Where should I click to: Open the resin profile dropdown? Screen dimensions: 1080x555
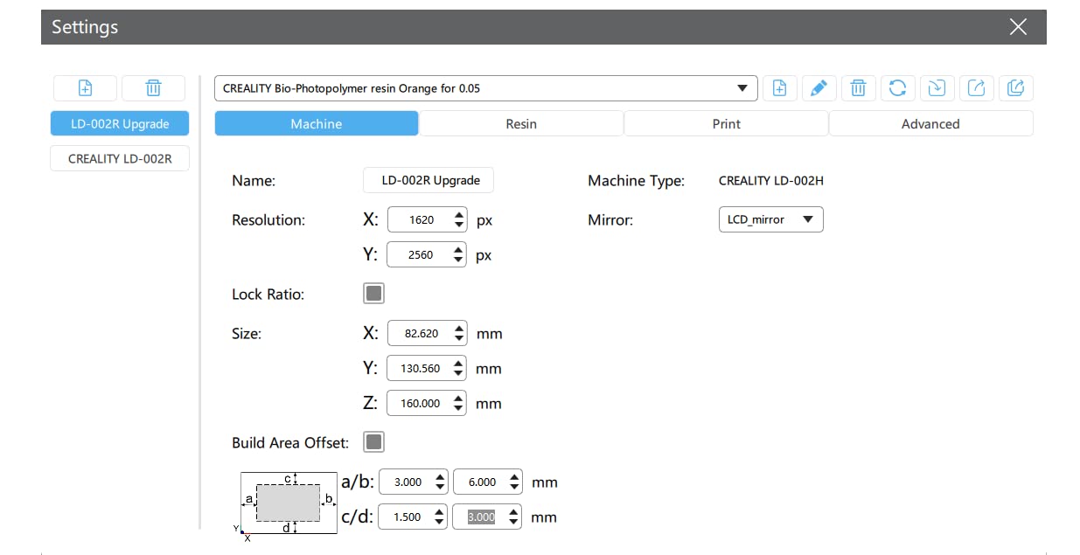coord(485,88)
